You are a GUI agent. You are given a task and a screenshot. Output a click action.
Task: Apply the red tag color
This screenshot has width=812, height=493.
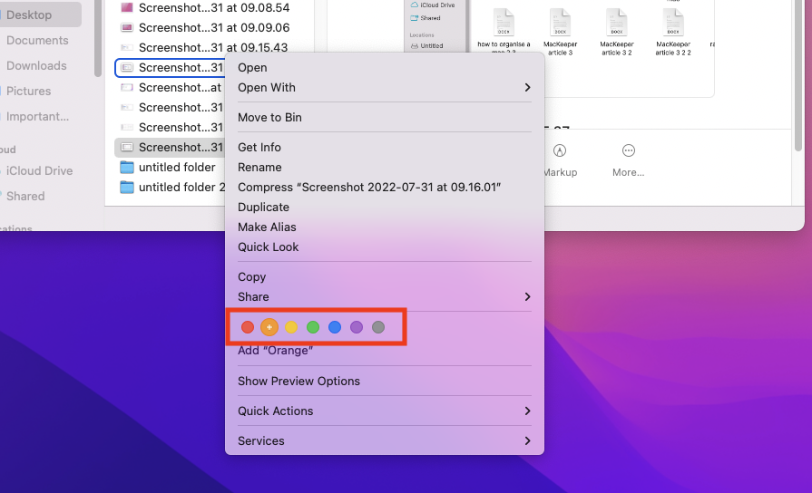click(248, 327)
